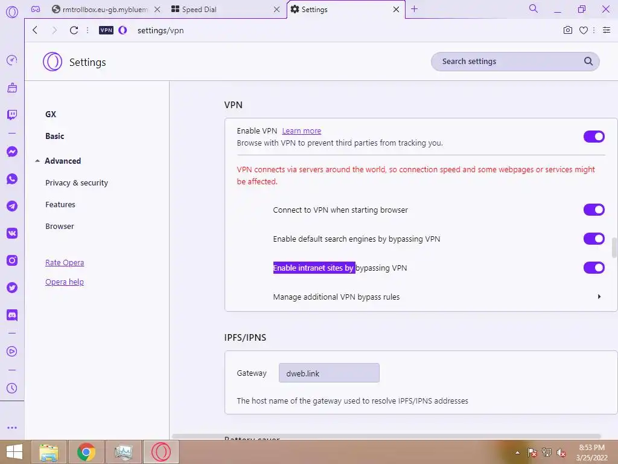Screen dimensions: 618x464
Task: Open Twitter sidebar panel
Action: click(12, 288)
